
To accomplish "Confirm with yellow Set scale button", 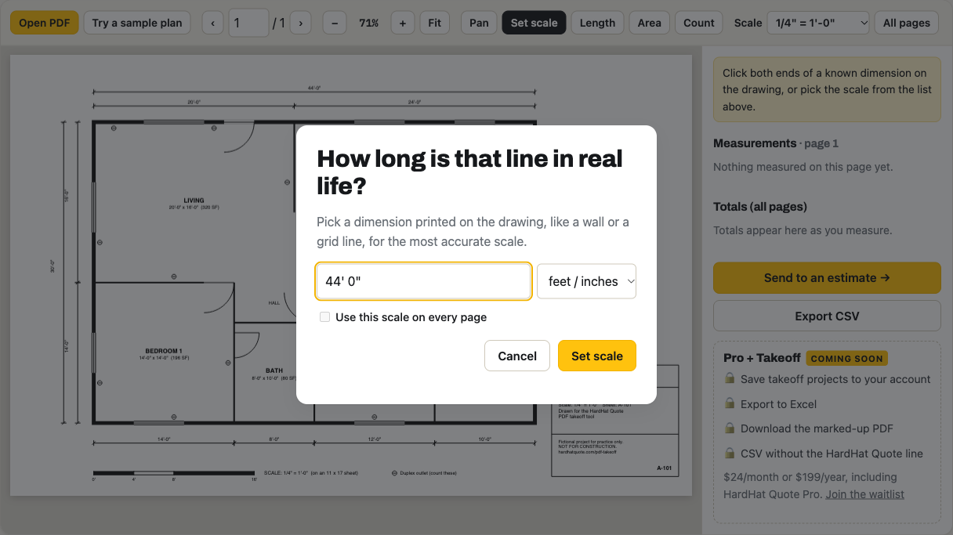I will click(597, 356).
